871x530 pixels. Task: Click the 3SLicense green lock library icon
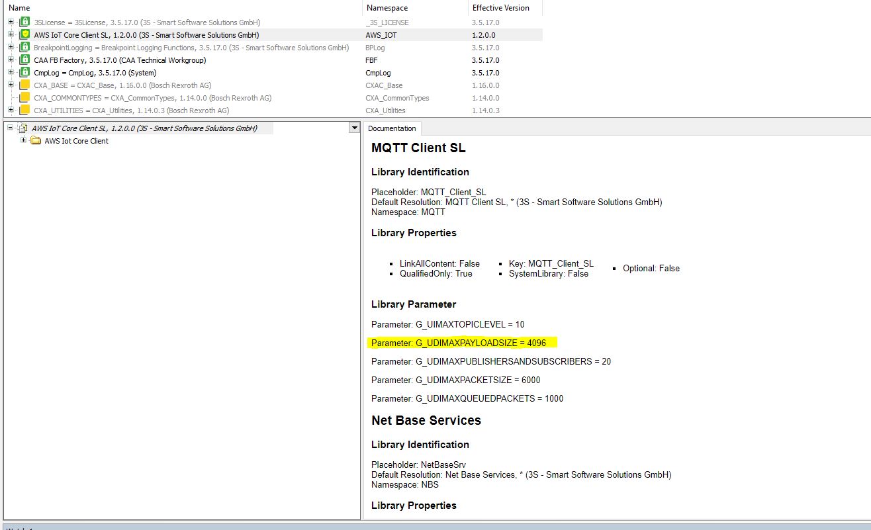click(25, 22)
